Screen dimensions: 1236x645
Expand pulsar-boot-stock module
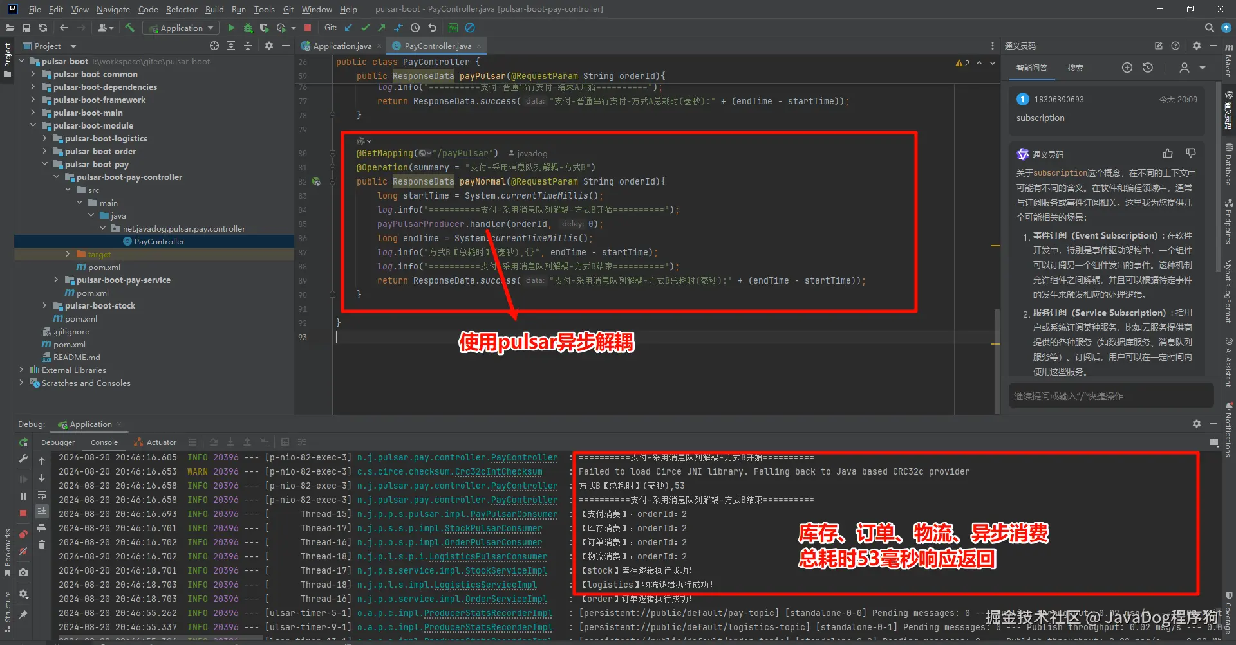pos(44,305)
